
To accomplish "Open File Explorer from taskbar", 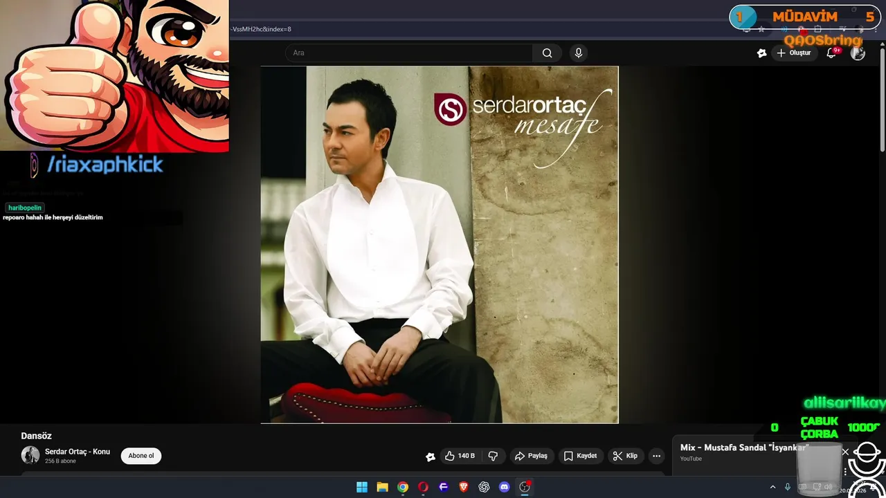I will 382,487.
